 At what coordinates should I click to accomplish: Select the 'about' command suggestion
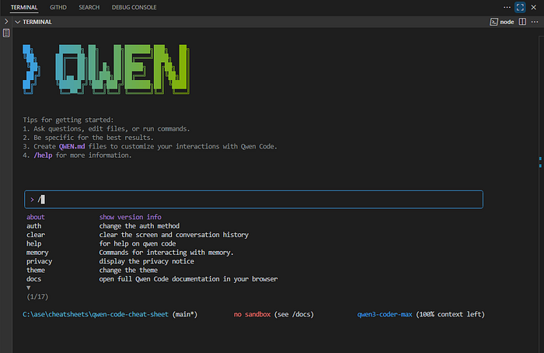(x=36, y=217)
